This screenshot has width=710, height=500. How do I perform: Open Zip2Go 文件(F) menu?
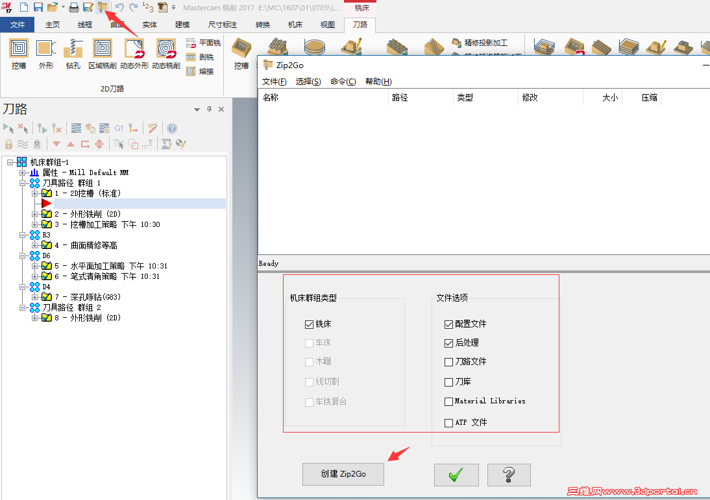point(274,82)
